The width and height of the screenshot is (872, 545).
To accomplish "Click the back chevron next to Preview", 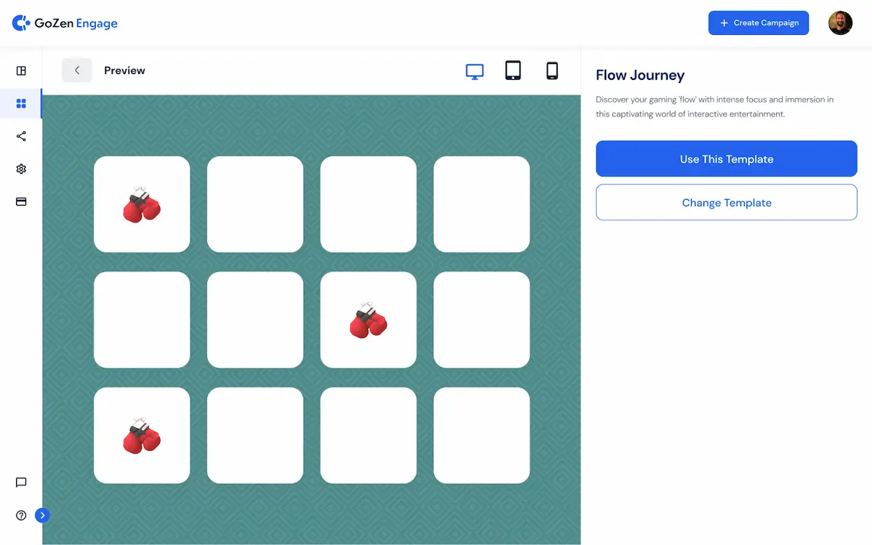I will (x=77, y=70).
